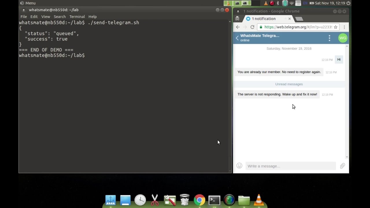This screenshot has width=370, height=208.
Task: Open the list panel tray icon
Action: [x=298, y=3]
